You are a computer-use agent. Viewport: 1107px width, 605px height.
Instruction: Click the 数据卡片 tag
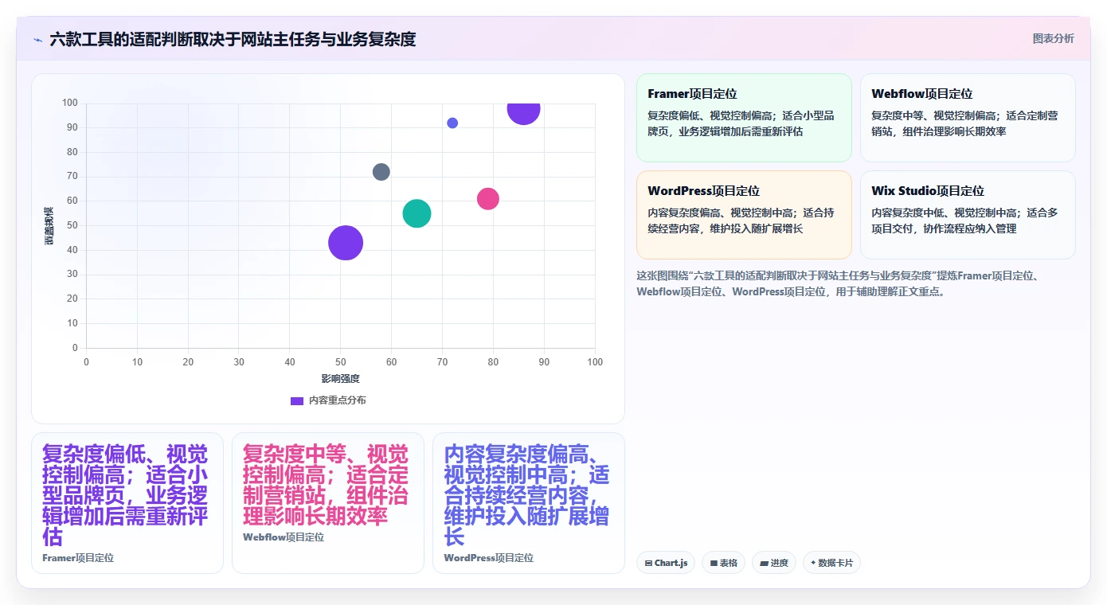(831, 563)
